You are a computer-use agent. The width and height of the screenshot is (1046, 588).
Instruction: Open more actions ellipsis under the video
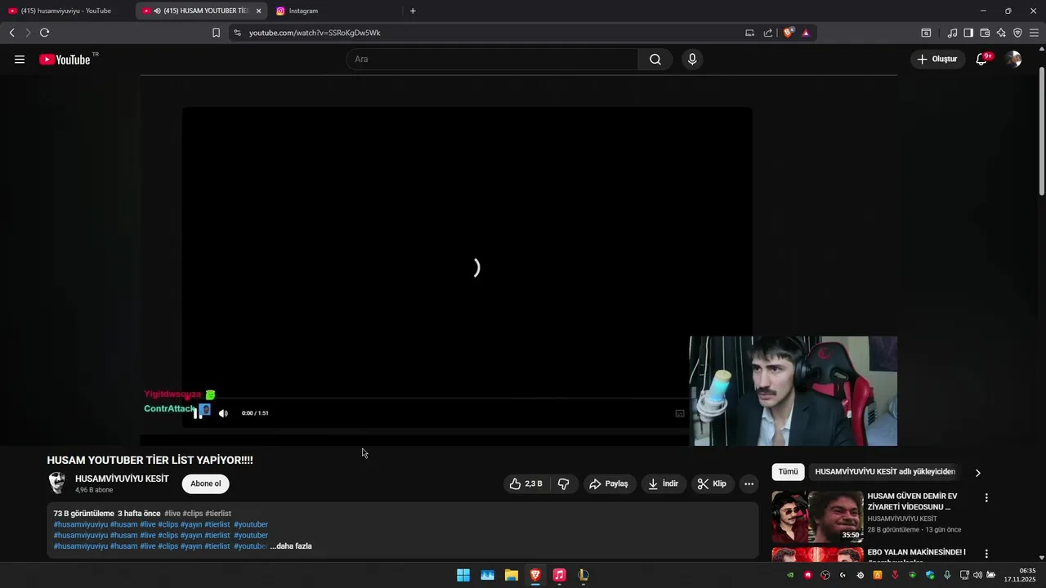click(749, 483)
